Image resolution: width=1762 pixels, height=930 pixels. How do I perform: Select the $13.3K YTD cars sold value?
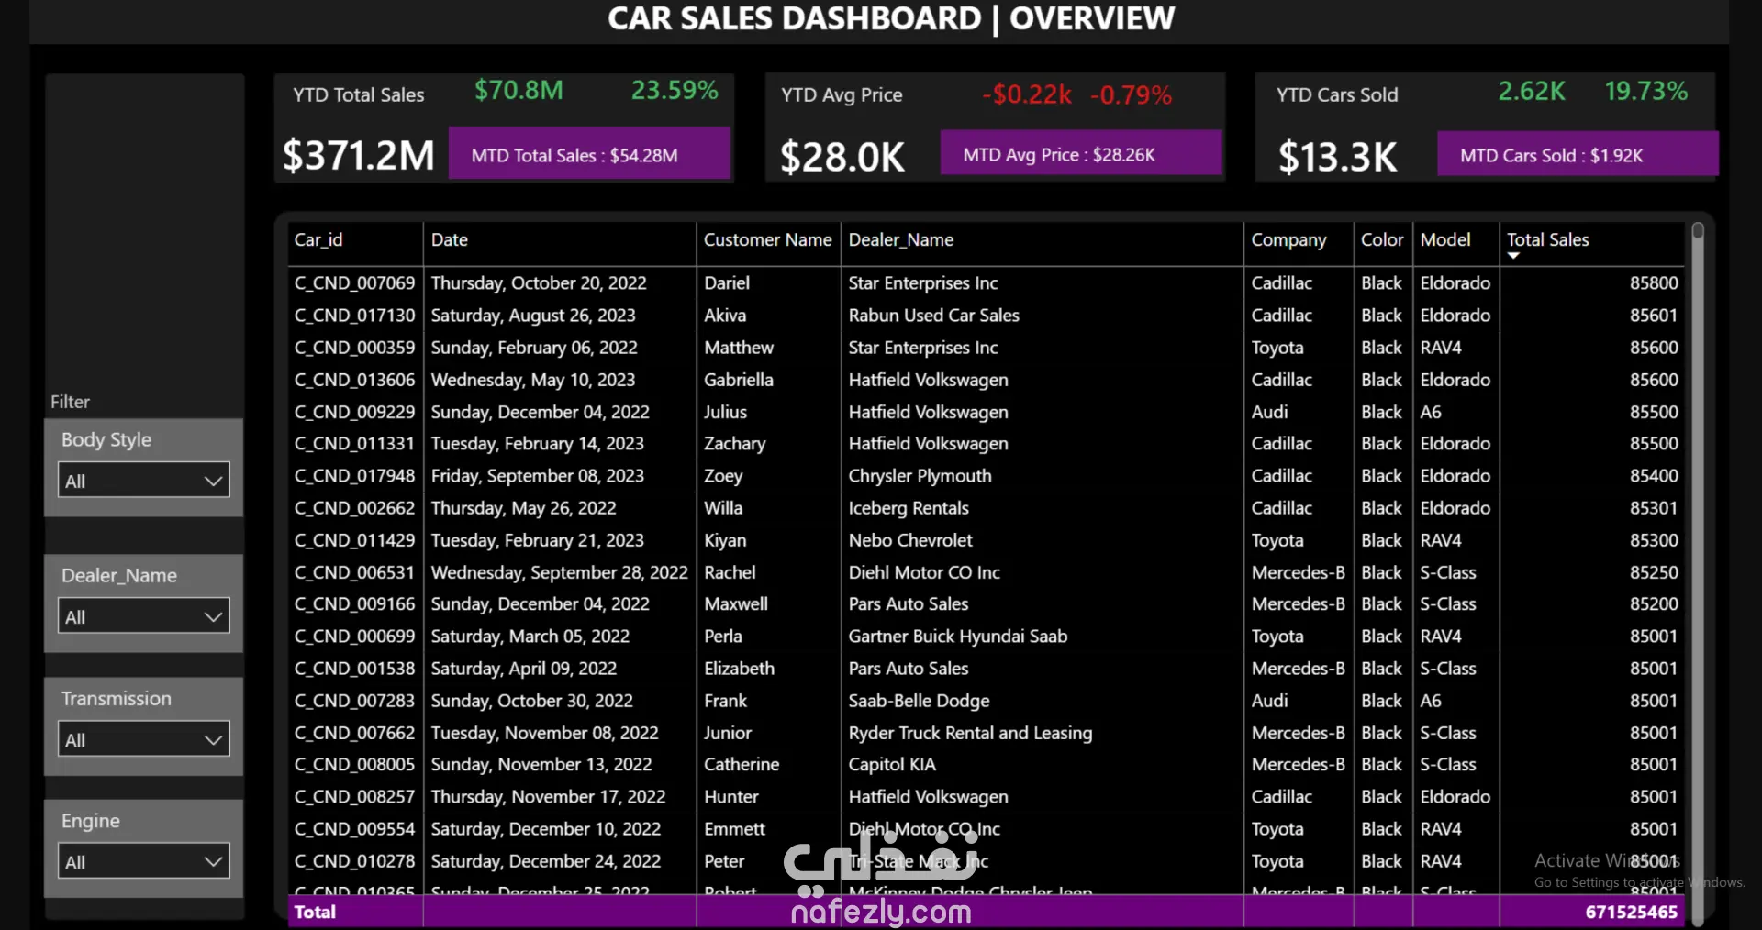1337,157
